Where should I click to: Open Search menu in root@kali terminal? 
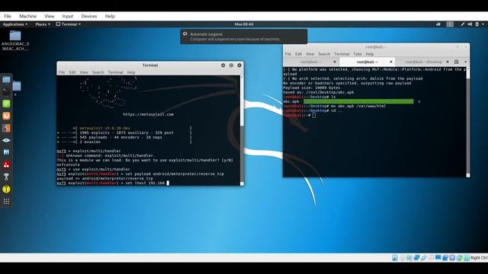coord(324,54)
